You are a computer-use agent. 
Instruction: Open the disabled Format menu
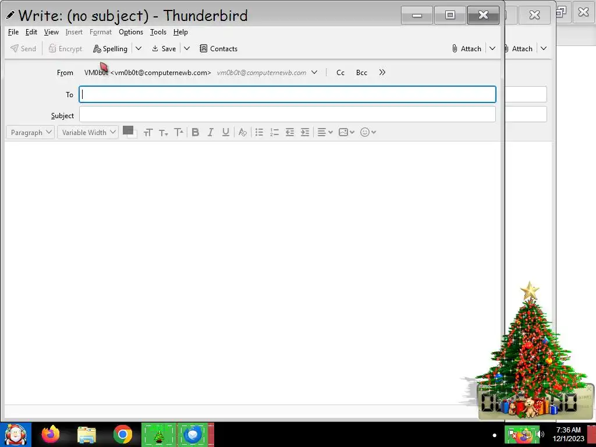click(101, 32)
